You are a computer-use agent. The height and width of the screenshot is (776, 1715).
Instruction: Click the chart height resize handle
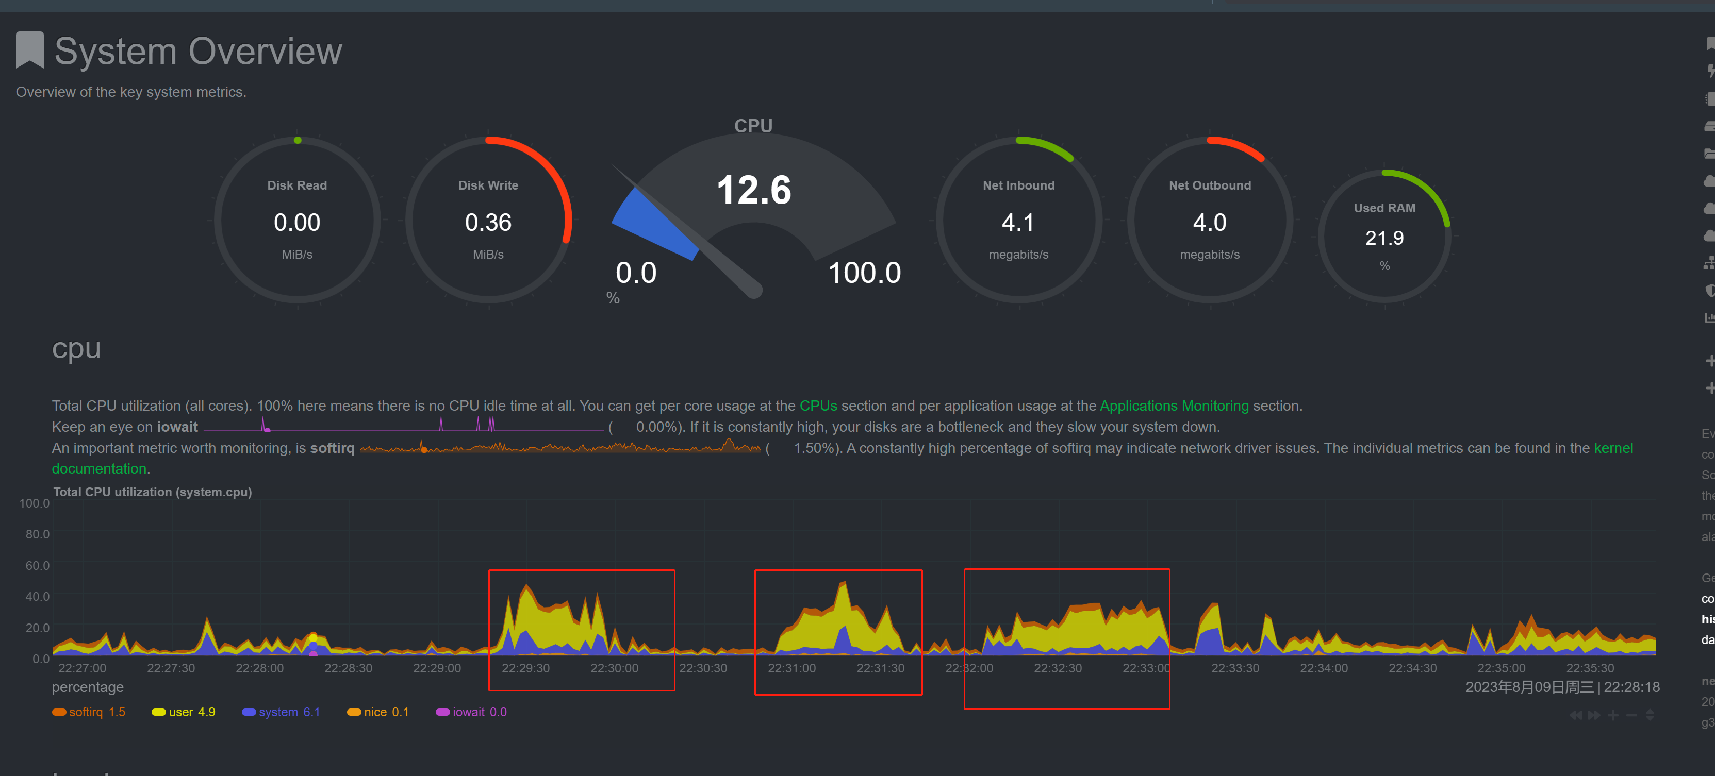pos(1650,715)
